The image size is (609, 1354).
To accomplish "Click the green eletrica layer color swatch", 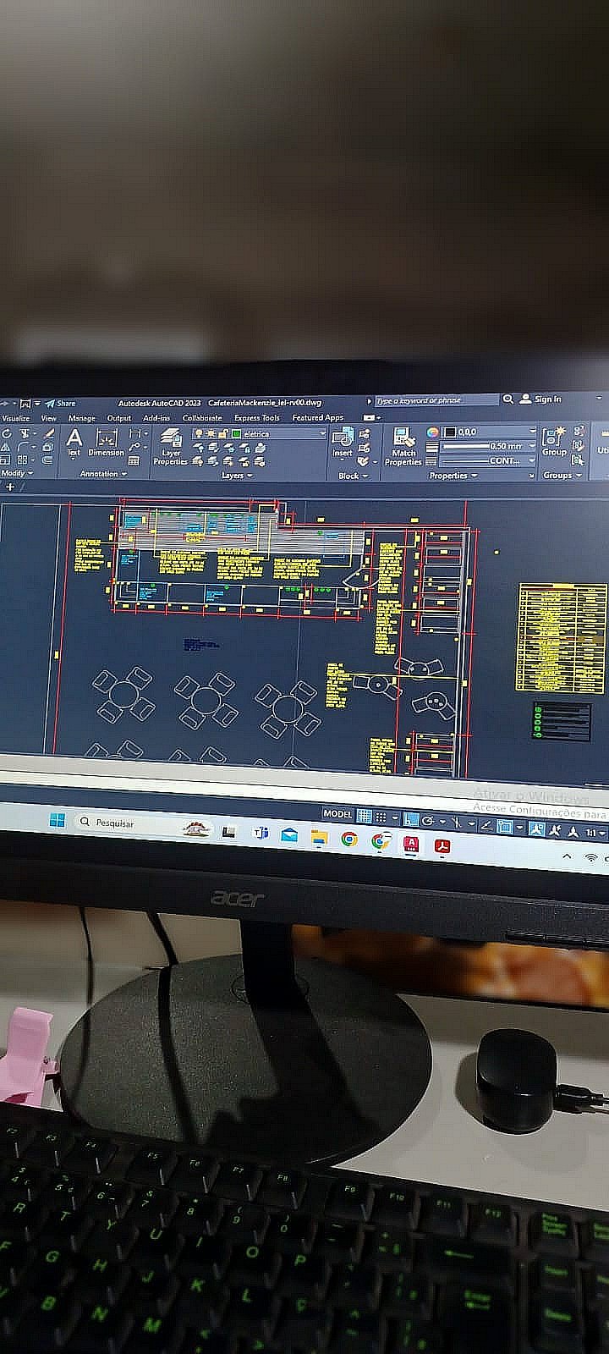I will (237, 433).
